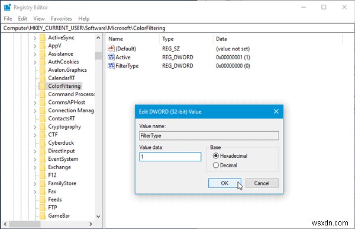Click the AuthCookies folder icon

tap(43, 62)
